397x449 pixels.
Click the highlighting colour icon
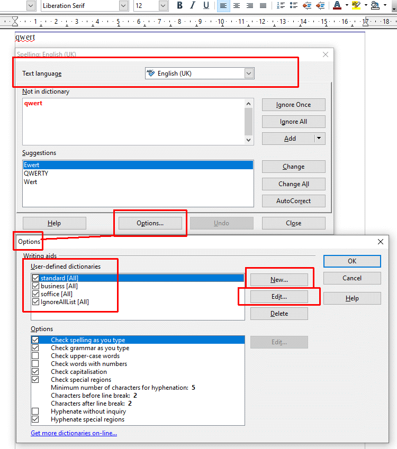pos(356,6)
